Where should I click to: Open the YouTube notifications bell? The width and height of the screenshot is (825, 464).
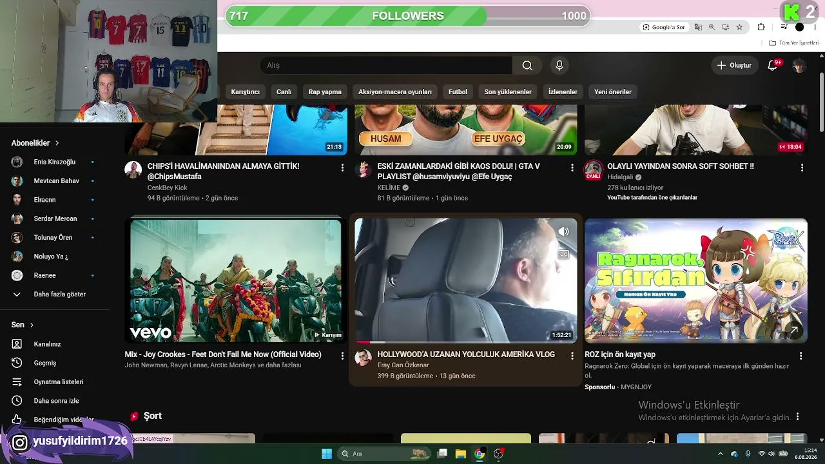772,65
